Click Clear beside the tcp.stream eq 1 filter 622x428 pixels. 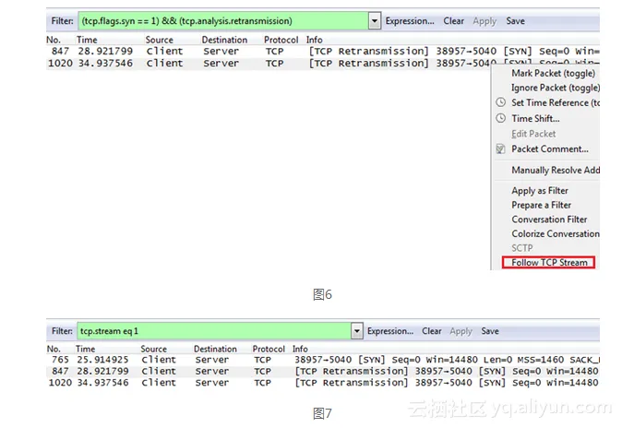(x=432, y=331)
